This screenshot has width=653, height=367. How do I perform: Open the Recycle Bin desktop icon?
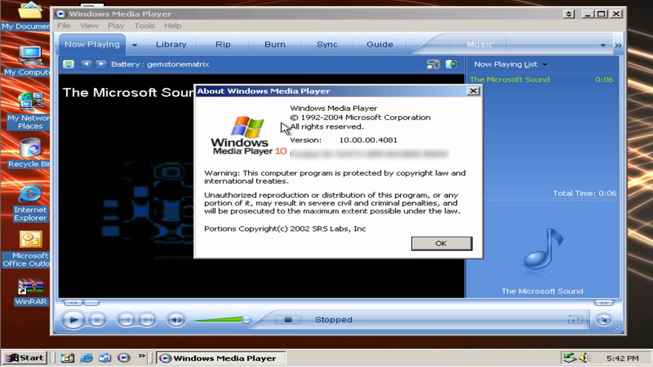[x=30, y=153]
